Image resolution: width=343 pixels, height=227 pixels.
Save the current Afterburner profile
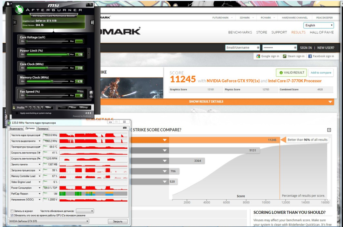point(48,107)
